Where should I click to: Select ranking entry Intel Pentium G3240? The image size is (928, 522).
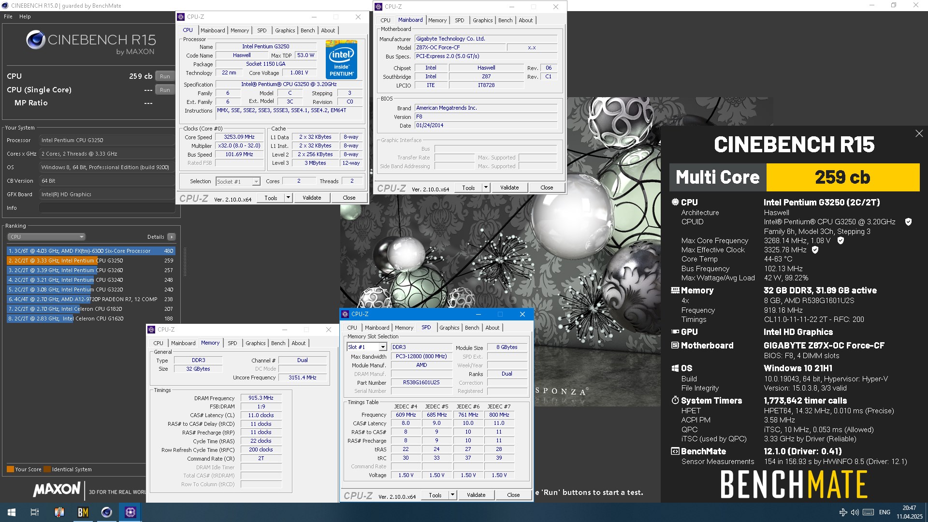pyautogui.click(x=91, y=280)
